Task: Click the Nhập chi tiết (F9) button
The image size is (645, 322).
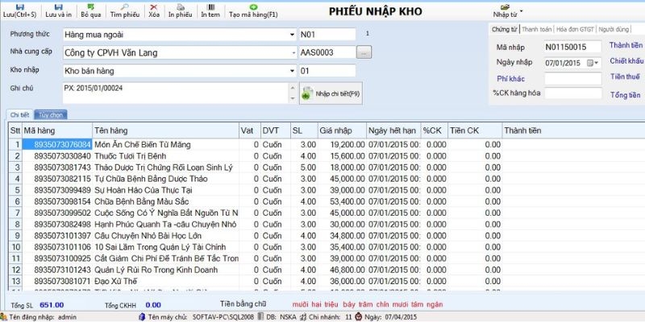Action: click(331, 93)
